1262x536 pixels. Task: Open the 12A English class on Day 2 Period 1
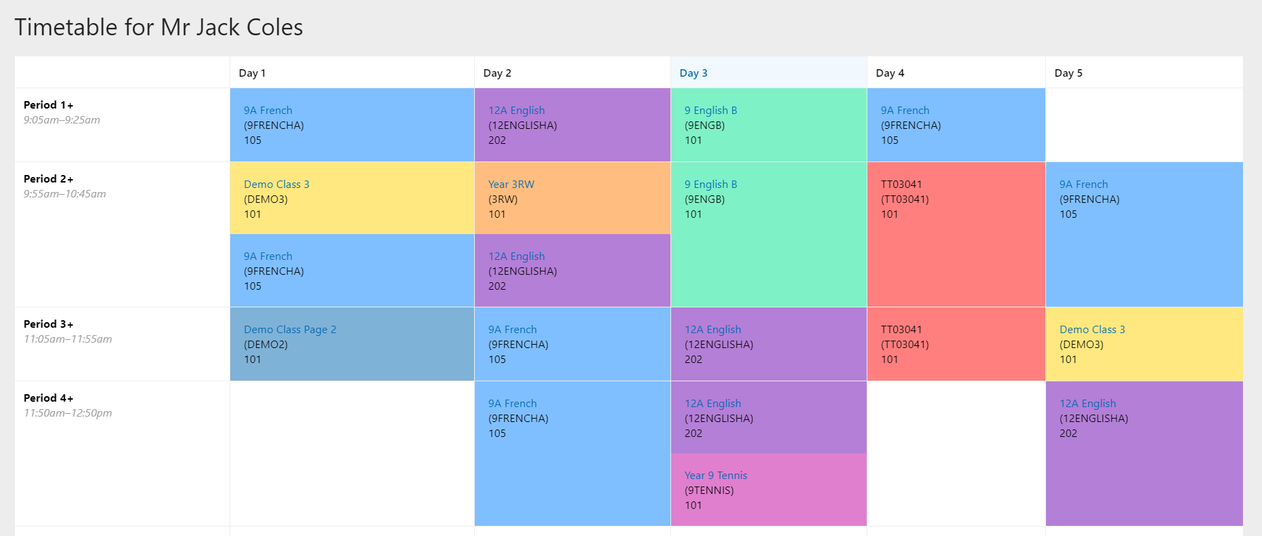[x=516, y=110]
